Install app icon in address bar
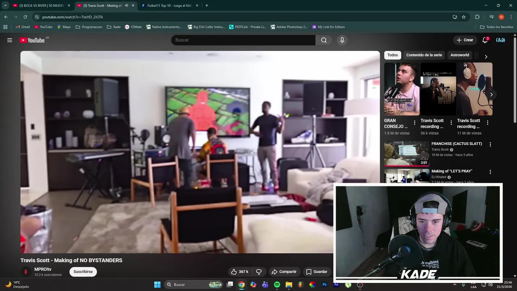517x291 pixels. tap(455, 17)
